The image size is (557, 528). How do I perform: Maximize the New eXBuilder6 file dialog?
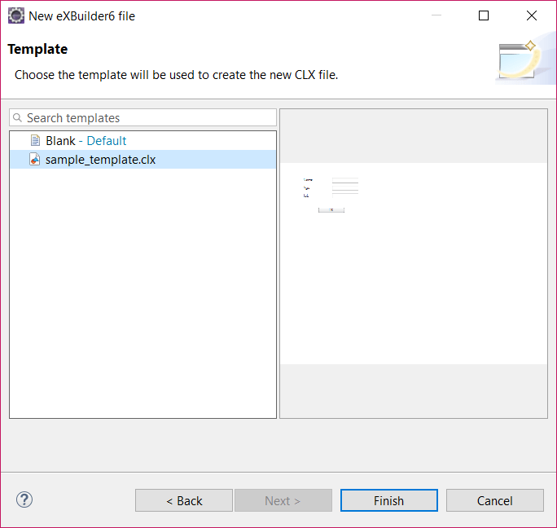click(x=484, y=15)
